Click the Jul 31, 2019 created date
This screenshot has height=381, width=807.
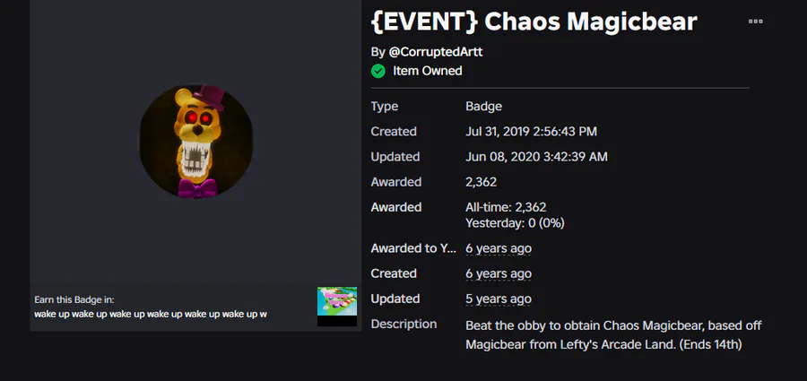click(531, 132)
